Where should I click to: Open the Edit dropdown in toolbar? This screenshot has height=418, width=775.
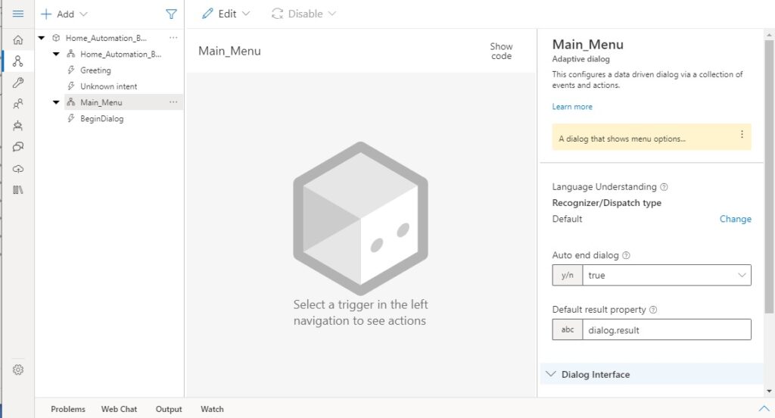(x=226, y=14)
